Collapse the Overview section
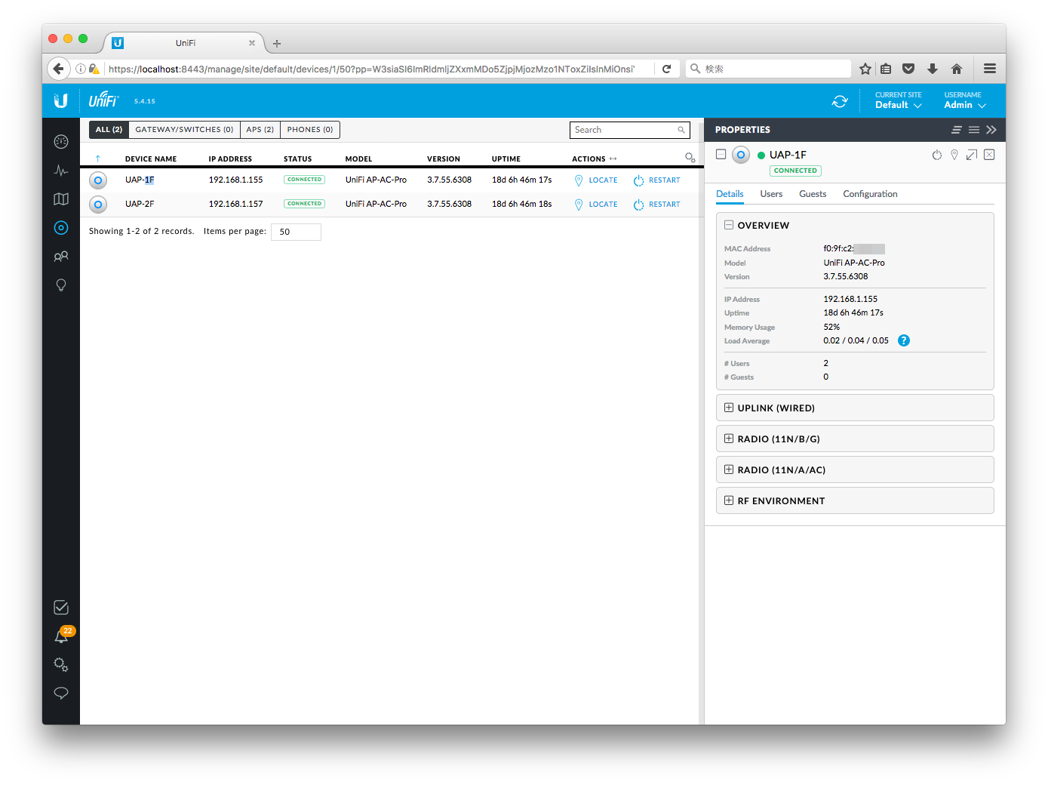Viewport: 1048px width, 785px height. coord(729,225)
